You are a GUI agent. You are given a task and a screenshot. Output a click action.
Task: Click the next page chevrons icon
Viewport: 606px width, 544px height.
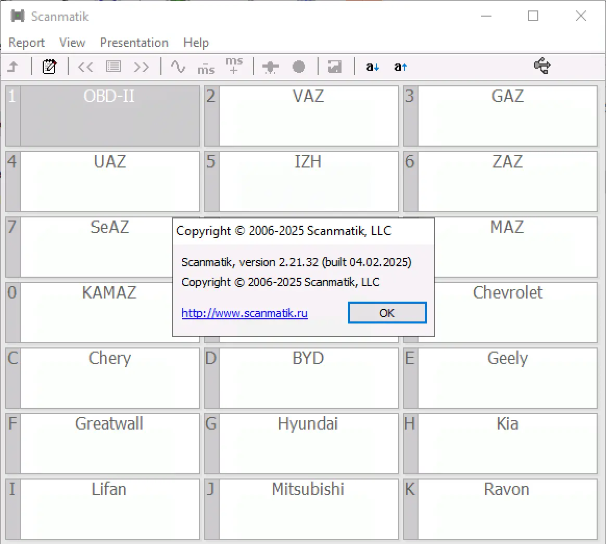[141, 67]
